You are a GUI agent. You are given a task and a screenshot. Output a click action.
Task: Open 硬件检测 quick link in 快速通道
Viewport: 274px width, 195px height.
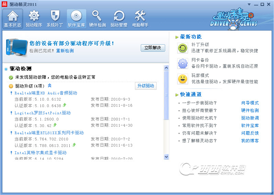pos(250,111)
